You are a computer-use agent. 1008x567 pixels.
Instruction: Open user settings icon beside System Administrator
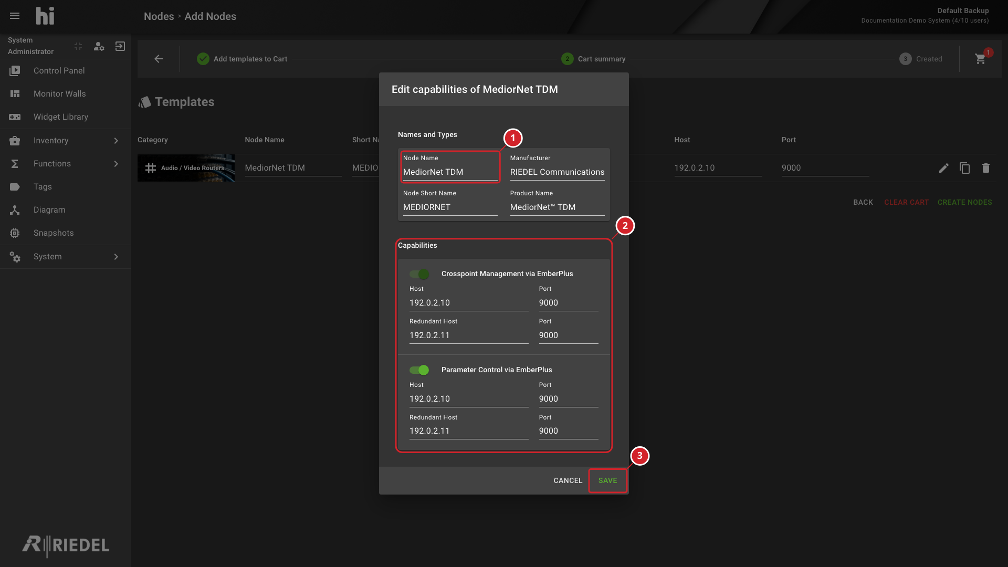[x=99, y=46]
